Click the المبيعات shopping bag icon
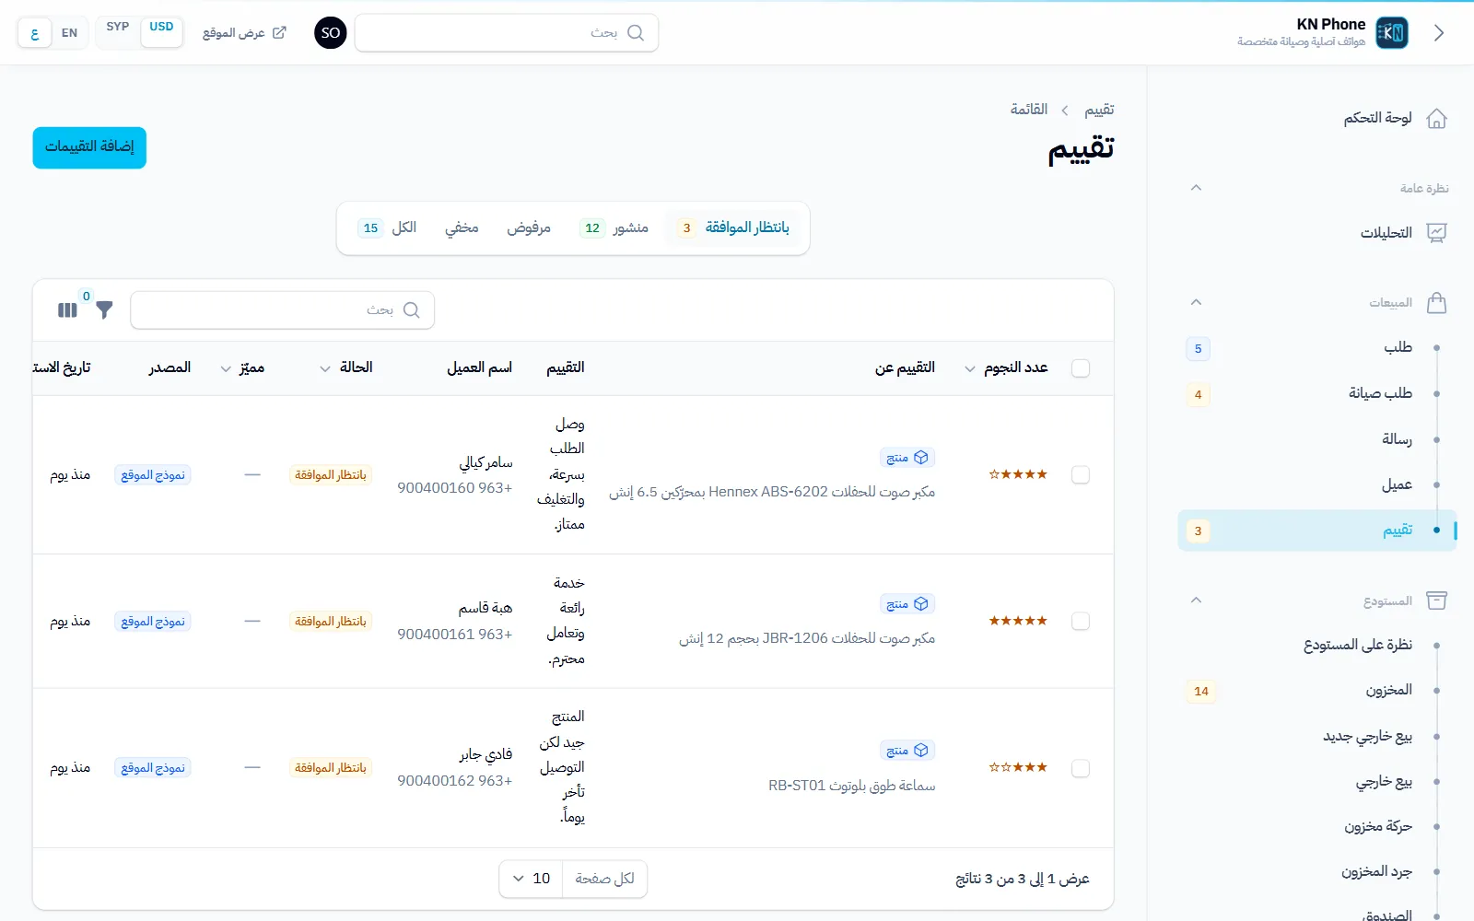This screenshot has height=921, width=1474. coord(1436,303)
